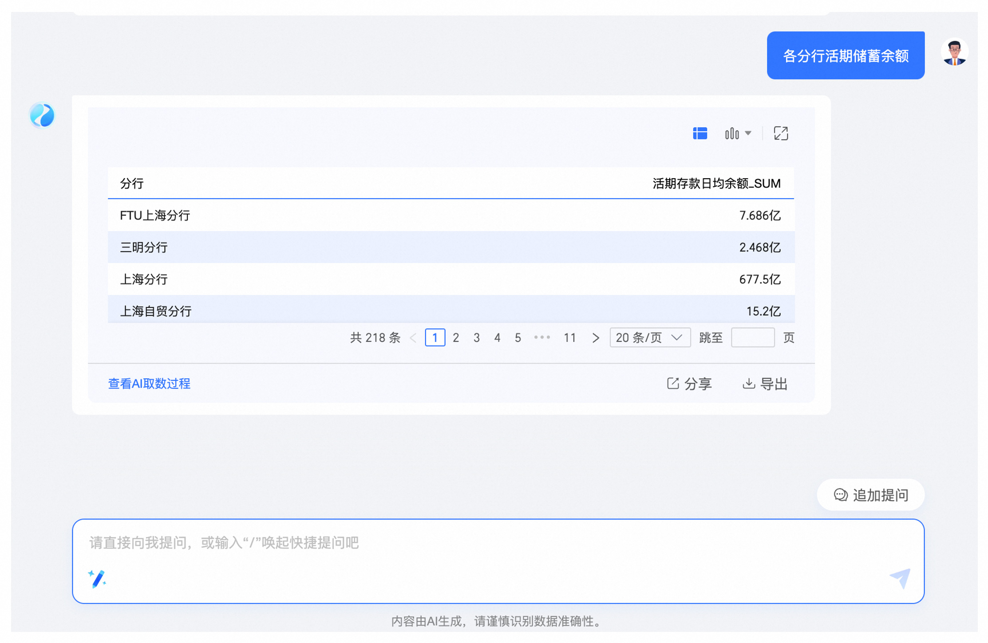The image size is (988, 643).
Task: Click the fullscreen expand icon
Action: (x=781, y=133)
